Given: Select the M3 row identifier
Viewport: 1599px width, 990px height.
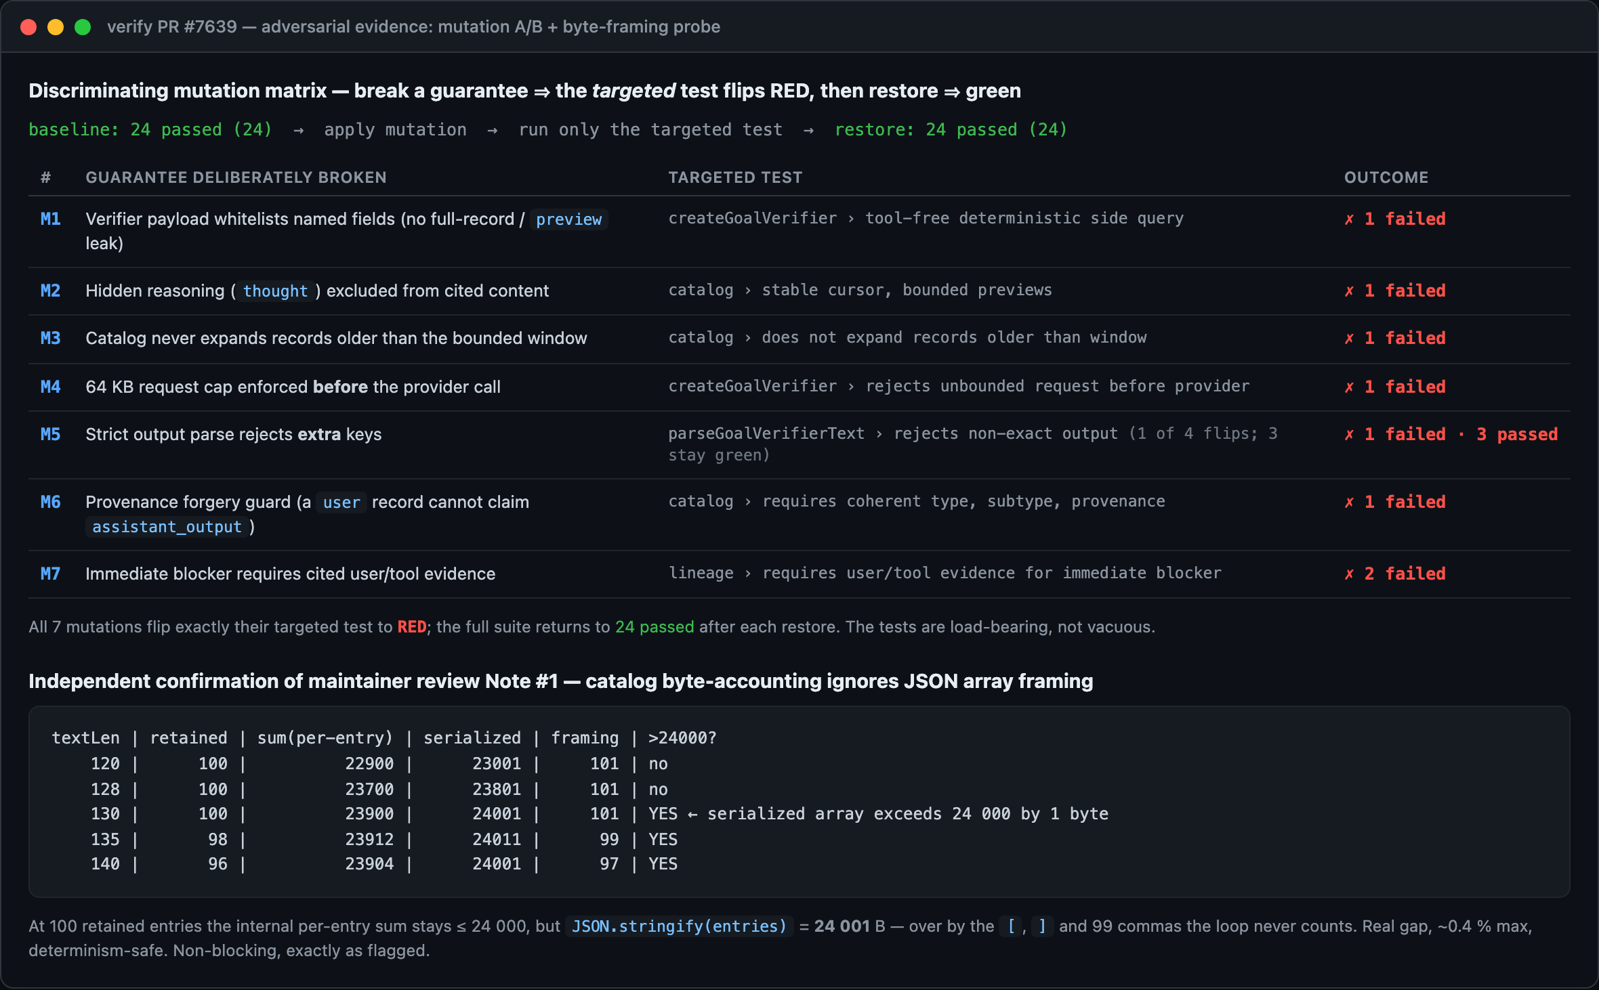Looking at the screenshot, I should point(51,338).
